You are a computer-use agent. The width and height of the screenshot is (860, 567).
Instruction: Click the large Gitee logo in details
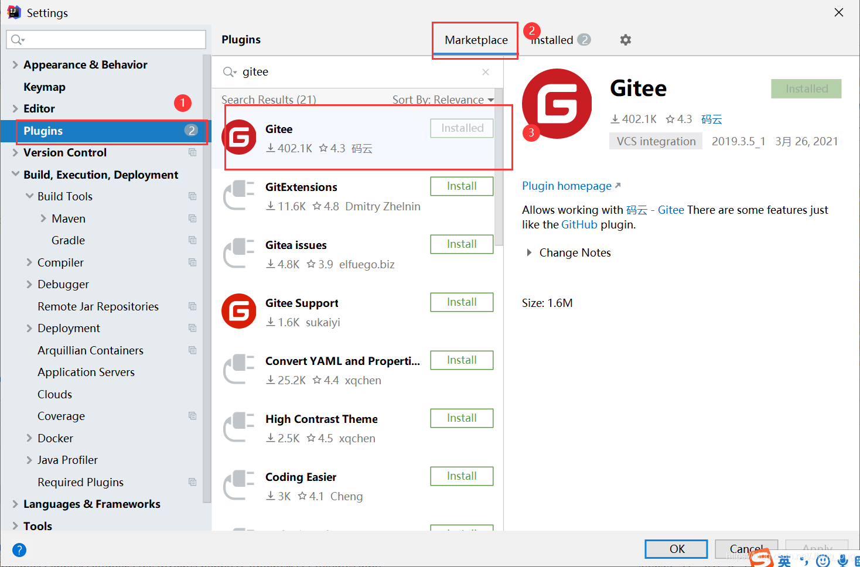click(x=557, y=104)
